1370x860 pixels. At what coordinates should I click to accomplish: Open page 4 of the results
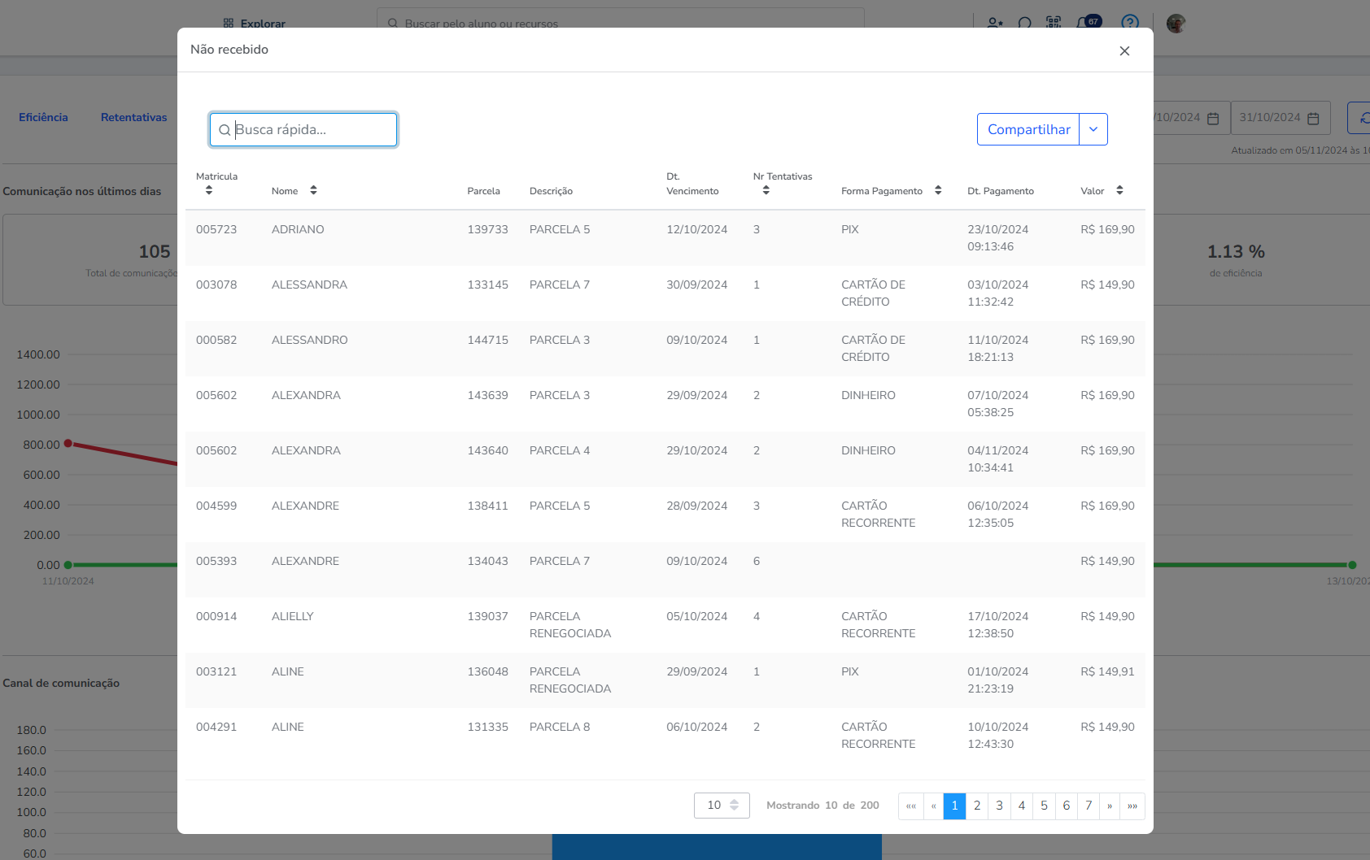point(1022,806)
